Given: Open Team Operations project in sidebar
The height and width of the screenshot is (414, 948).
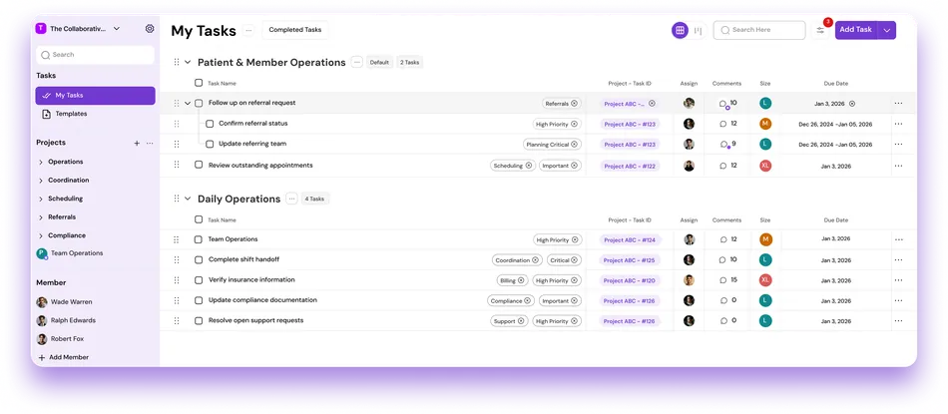Looking at the screenshot, I should click(x=70, y=253).
